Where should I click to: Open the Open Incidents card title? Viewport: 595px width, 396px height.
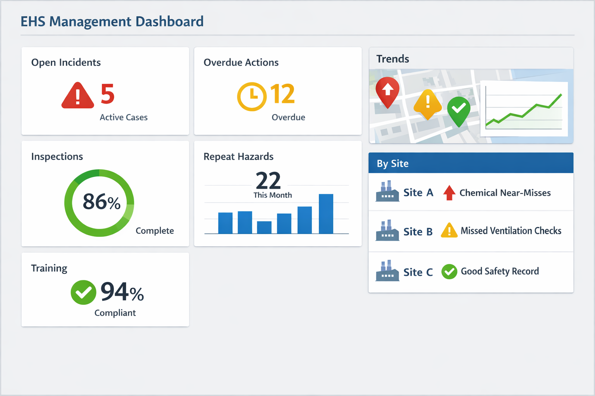66,63
